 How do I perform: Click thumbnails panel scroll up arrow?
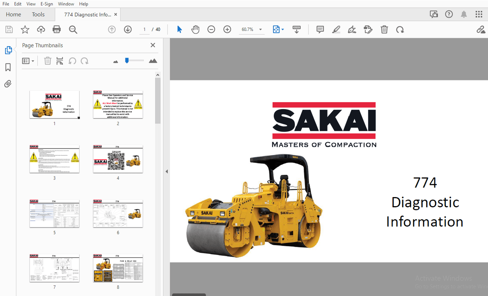coord(157,75)
